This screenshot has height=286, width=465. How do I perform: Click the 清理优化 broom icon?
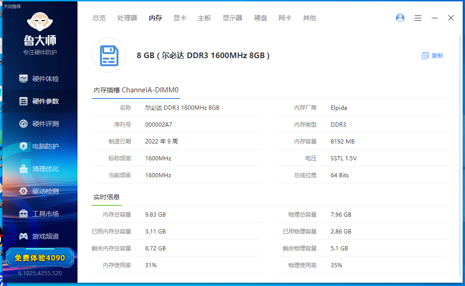[x=23, y=168]
